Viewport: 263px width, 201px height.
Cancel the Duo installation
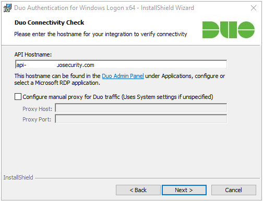[x=234, y=190]
